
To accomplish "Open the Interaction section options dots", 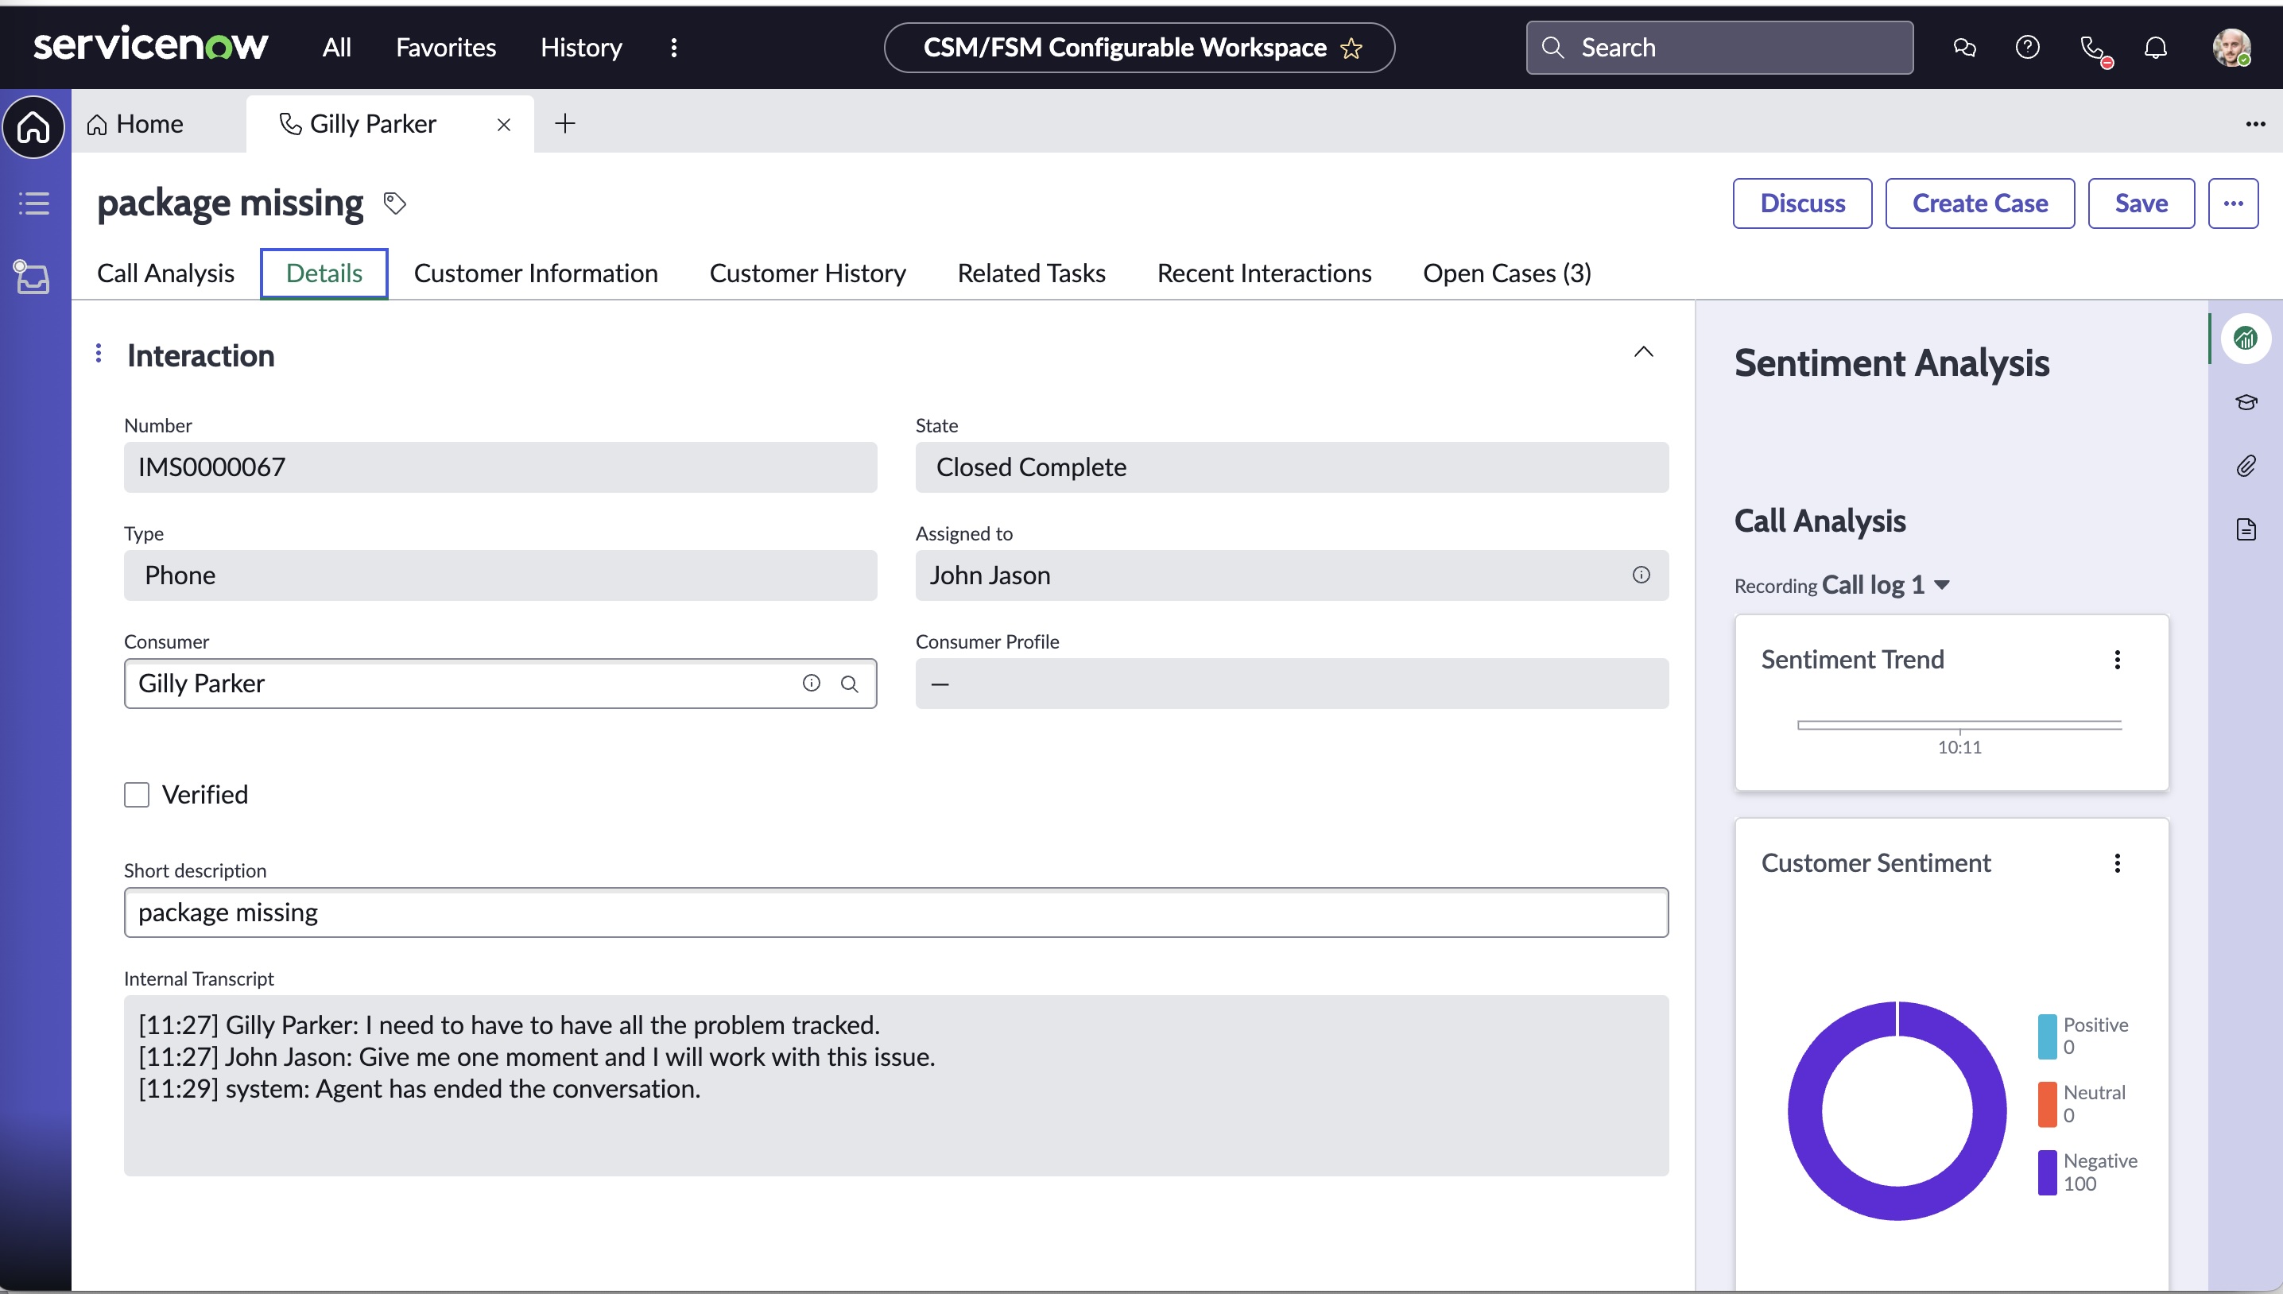I will [99, 354].
